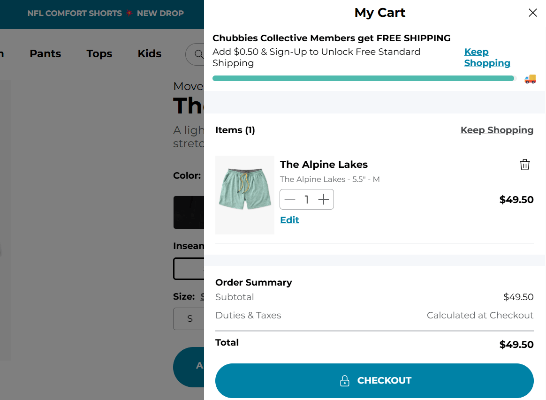546x400 pixels.
Task: Open the Pants menu
Action: tap(45, 54)
